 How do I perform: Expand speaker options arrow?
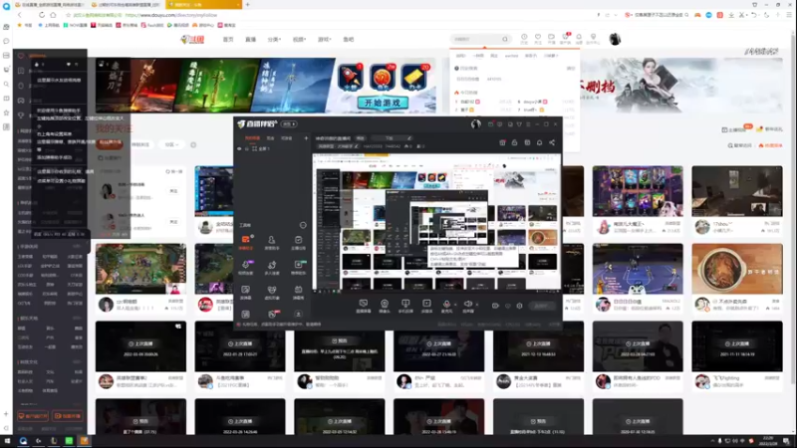(477, 305)
